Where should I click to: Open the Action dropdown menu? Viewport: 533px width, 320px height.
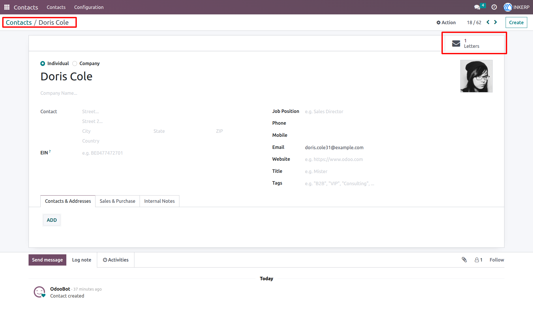pos(446,22)
